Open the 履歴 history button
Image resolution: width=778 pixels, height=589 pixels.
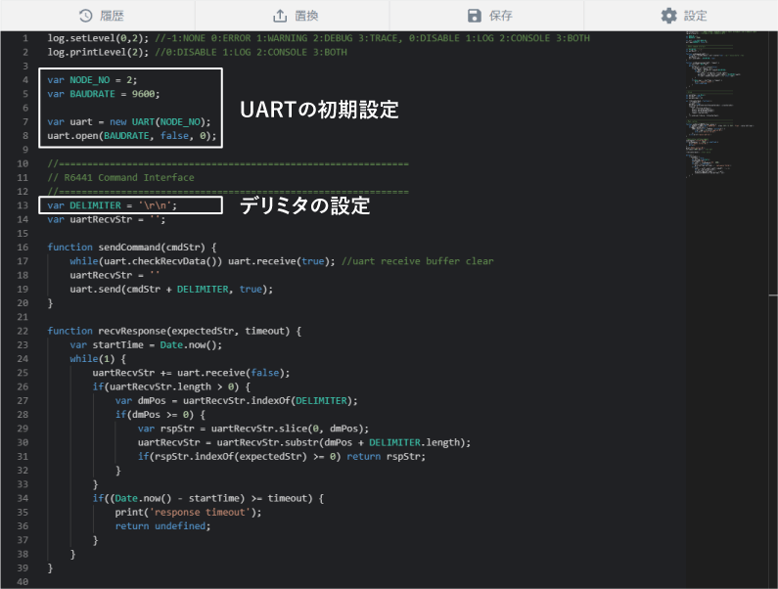coord(98,16)
